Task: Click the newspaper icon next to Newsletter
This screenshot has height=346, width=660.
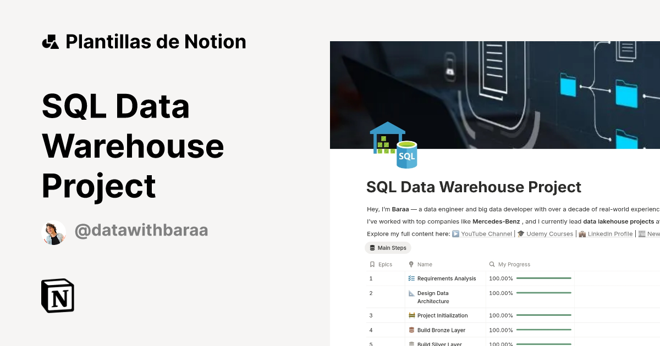Action: pos(642,233)
